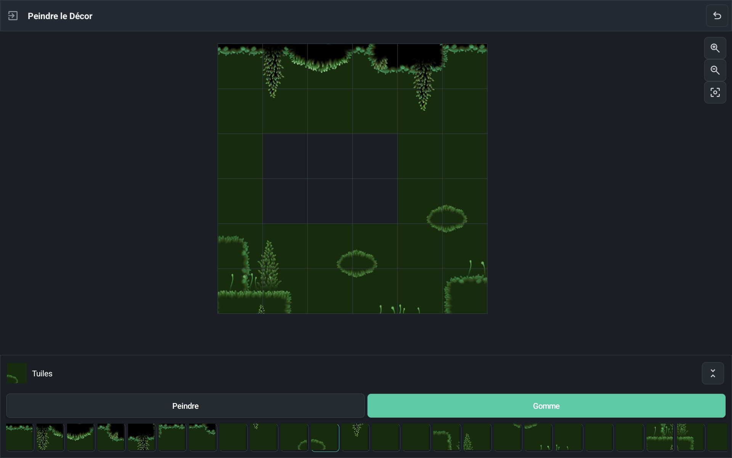Select the highlighted moss arc tile

click(325, 437)
